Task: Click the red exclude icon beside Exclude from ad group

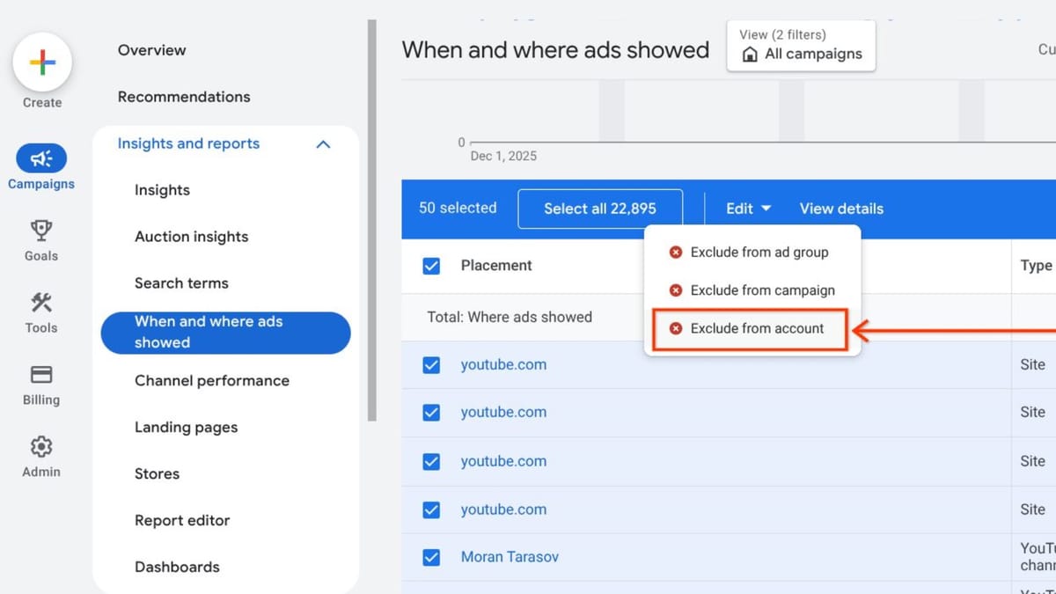Action: point(676,252)
